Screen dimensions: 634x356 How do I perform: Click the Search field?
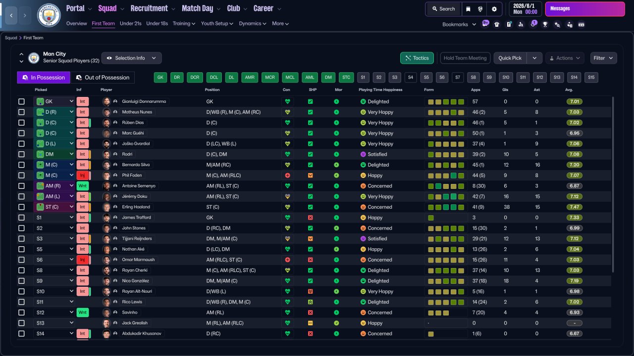tap(443, 9)
